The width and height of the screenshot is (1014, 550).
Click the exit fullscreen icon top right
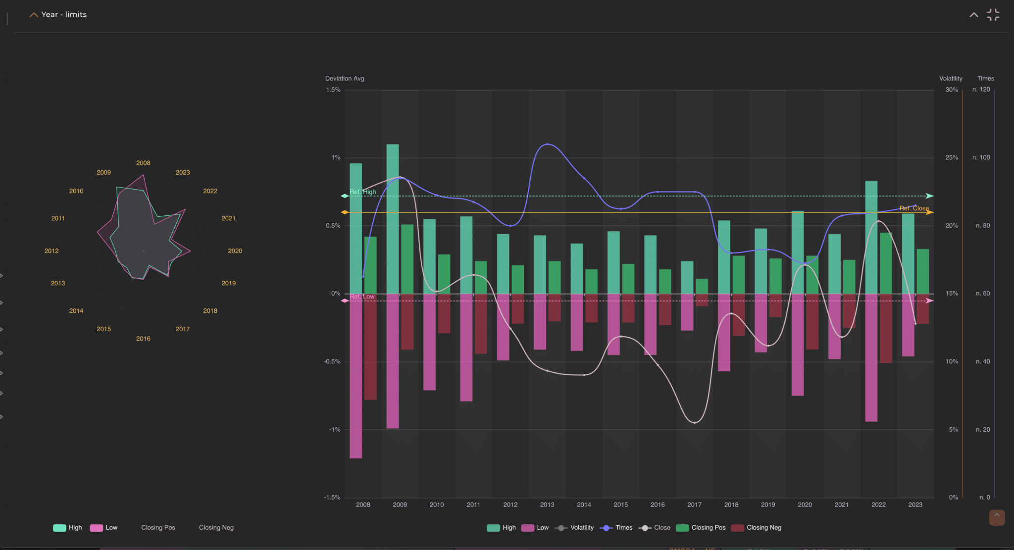click(x=993, y=14)
